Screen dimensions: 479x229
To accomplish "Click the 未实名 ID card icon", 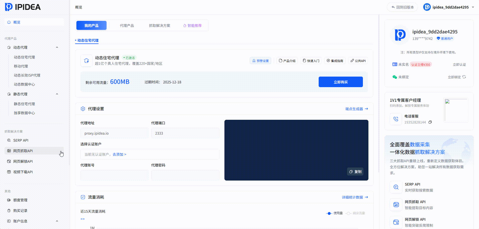I will tap(395, 65).
